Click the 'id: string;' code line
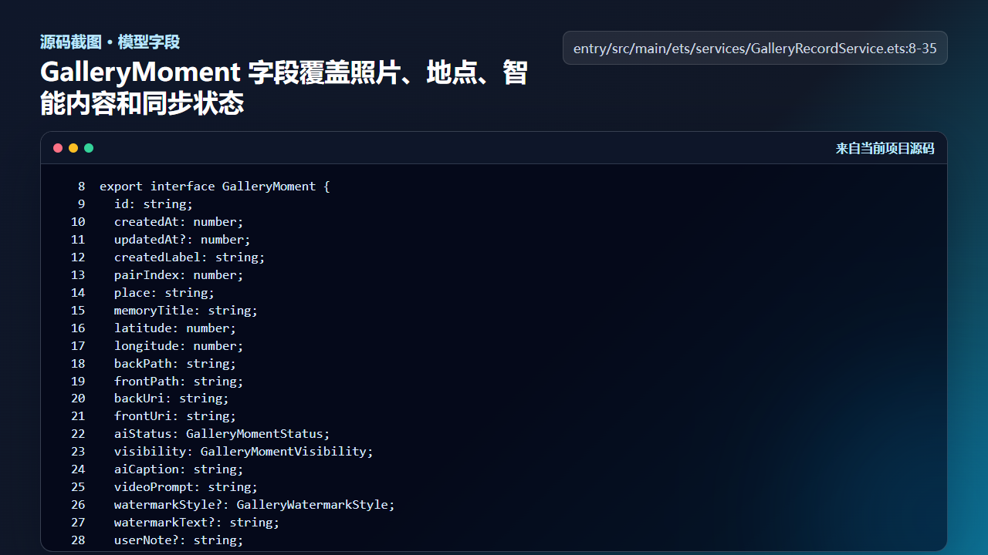The width and height of the screenshot is (988, 555). click(154, 204)
